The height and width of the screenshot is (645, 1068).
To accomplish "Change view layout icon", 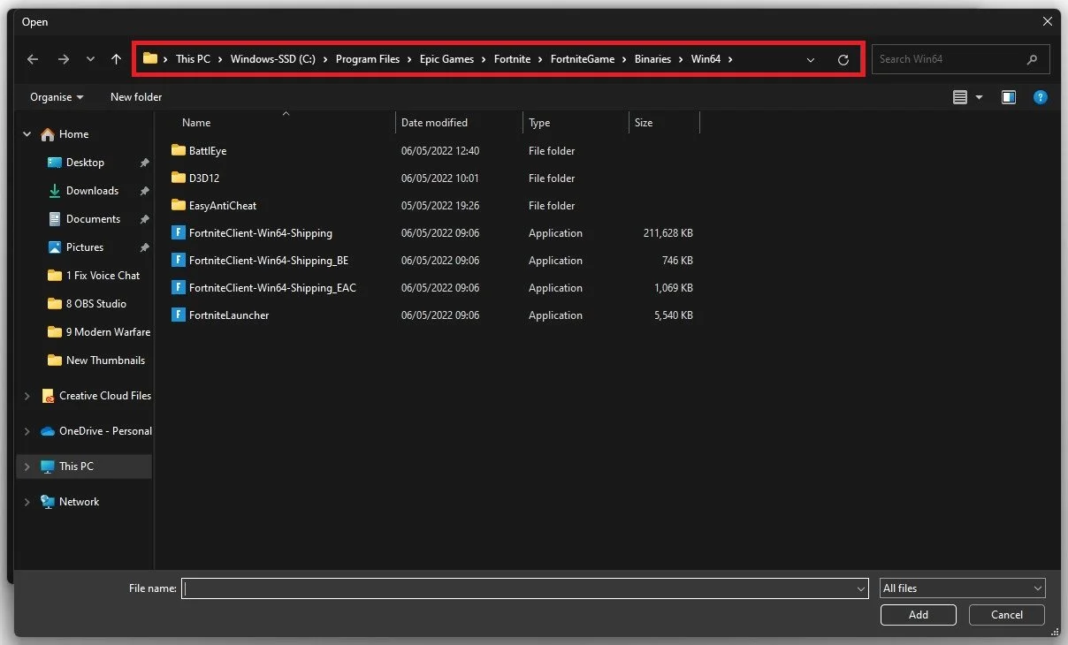I will [x=960, y=97].
